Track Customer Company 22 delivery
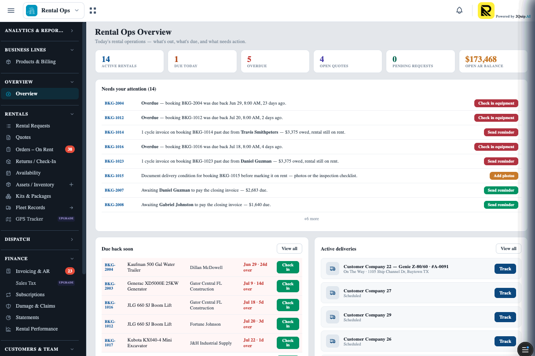The width and height of the screenshot is (535, 356). (x=505, y=269)
